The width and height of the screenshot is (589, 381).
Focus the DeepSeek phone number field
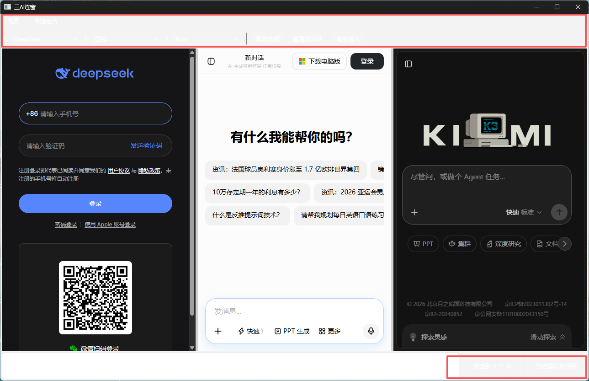point(96,113)
